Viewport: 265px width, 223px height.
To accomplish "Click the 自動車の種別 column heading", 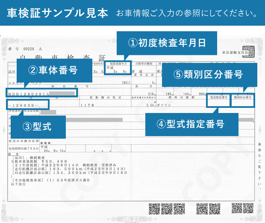I will [x=144, y=64].
